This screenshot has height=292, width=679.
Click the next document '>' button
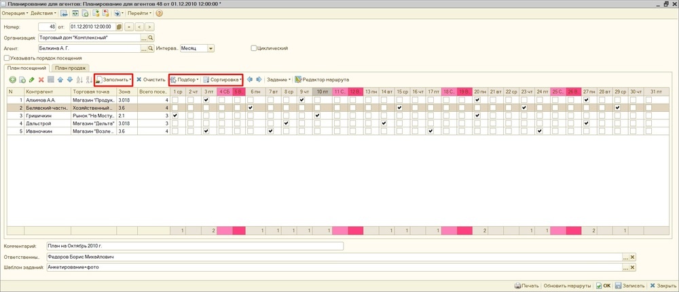pos(149,27)
